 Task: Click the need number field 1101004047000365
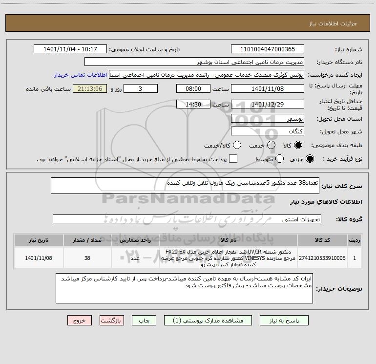[268, 49]
